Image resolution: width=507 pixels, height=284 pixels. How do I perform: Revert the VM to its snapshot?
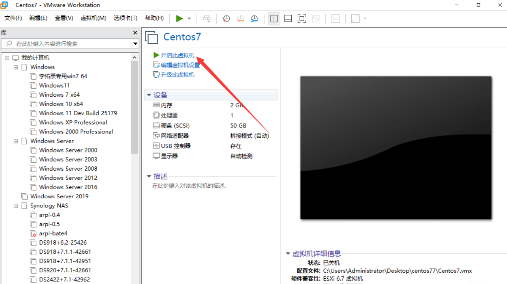pyautogui.click(x=240, y=18)
